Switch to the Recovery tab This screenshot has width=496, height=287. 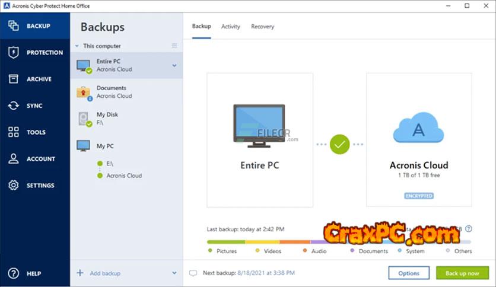point(263,27)
